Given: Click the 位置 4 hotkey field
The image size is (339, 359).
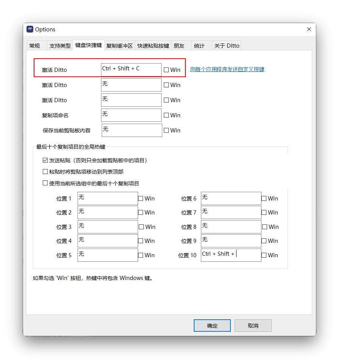Looking at the screenshot, I should 108,241.
